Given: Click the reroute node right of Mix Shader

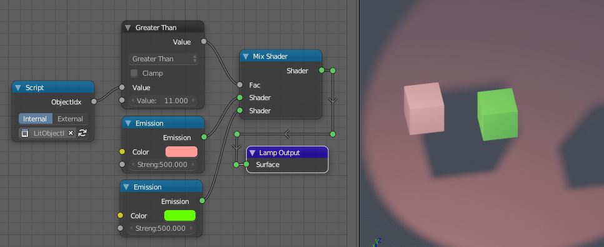Looking at the screenshot, I should click(x=333, y=71).
